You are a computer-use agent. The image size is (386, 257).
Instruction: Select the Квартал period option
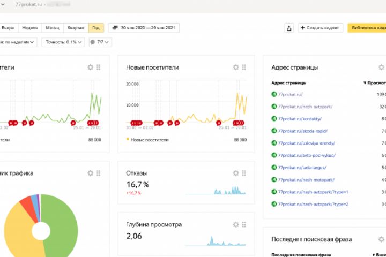[x=76, y=28]
